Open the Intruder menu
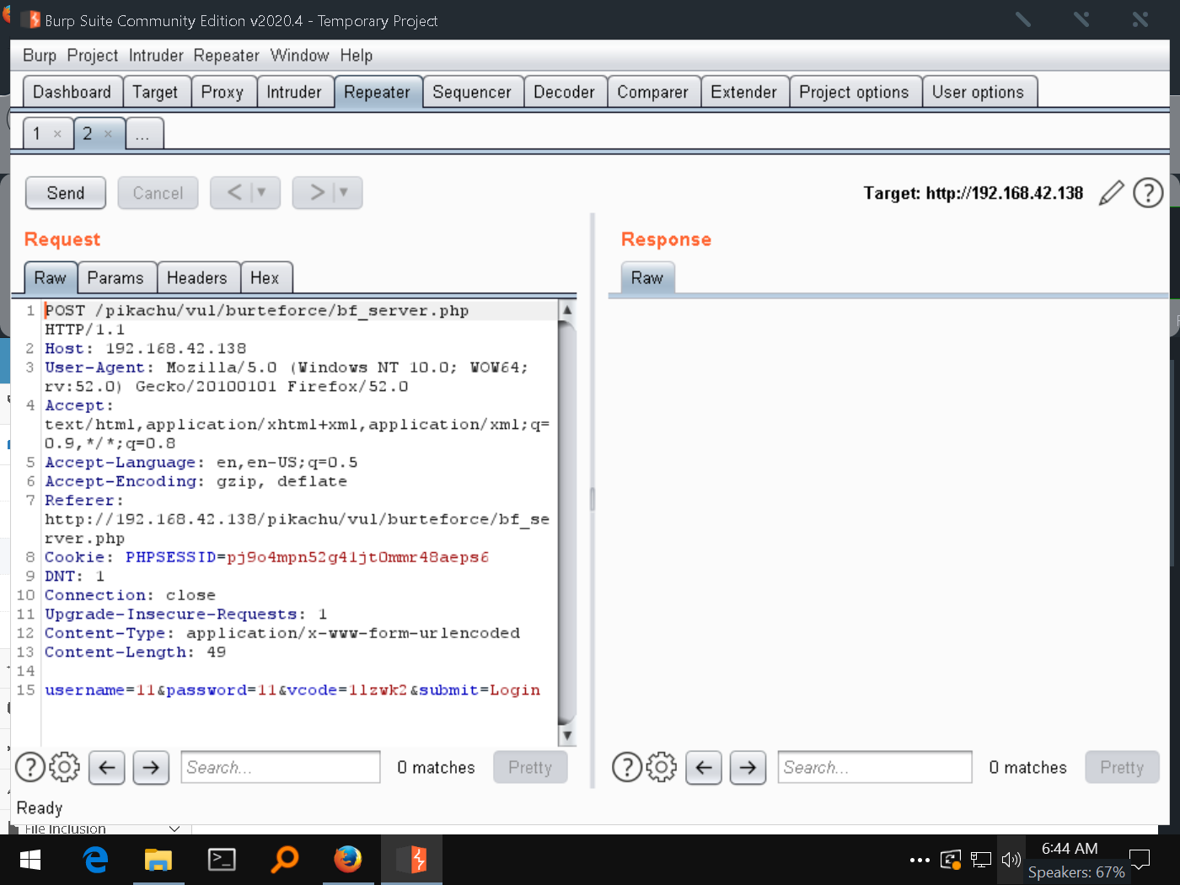 pos(156,56)
